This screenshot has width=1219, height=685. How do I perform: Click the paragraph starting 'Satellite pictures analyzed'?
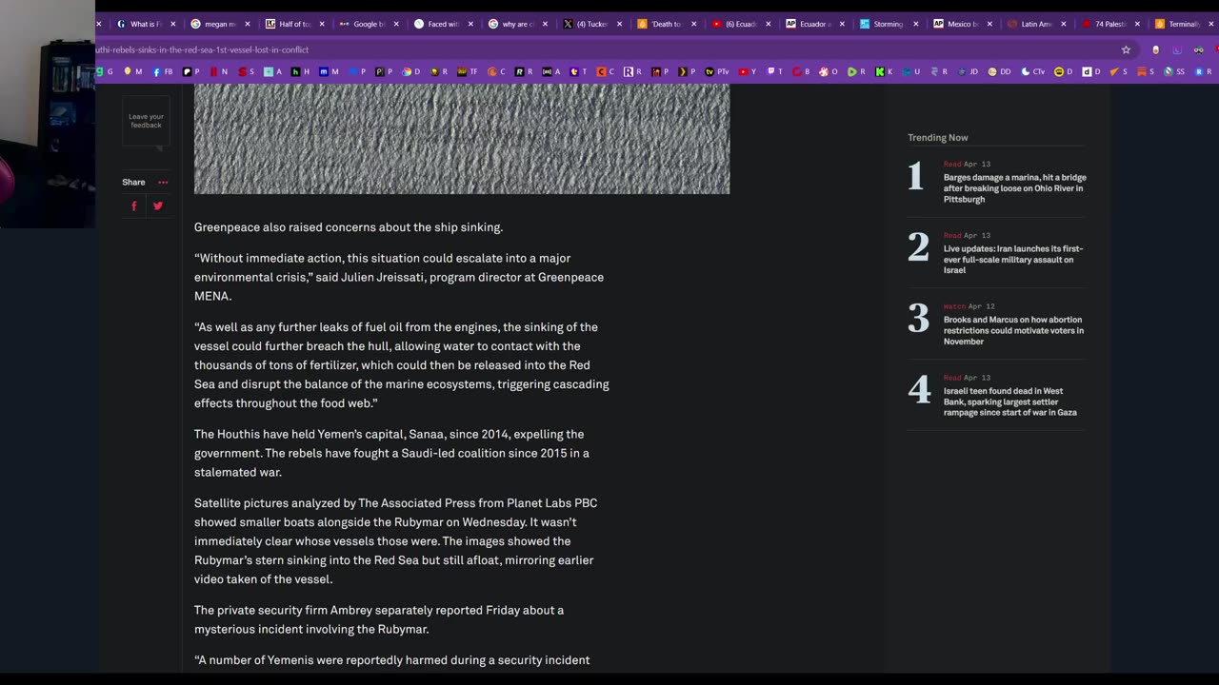(395, 541)
